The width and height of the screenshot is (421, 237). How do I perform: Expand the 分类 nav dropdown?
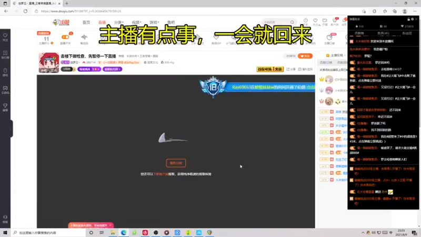point(119,22)
